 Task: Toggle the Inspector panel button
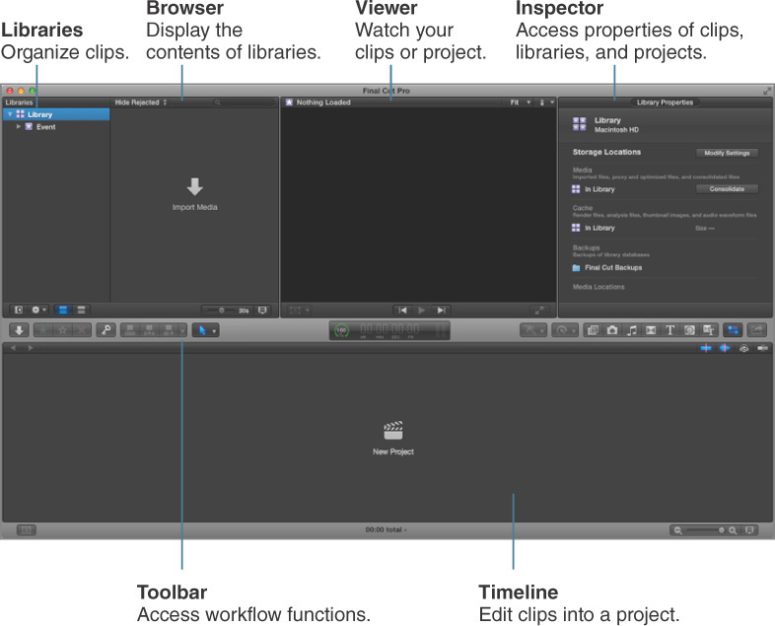pyautogui.click(x=733, y=330)
